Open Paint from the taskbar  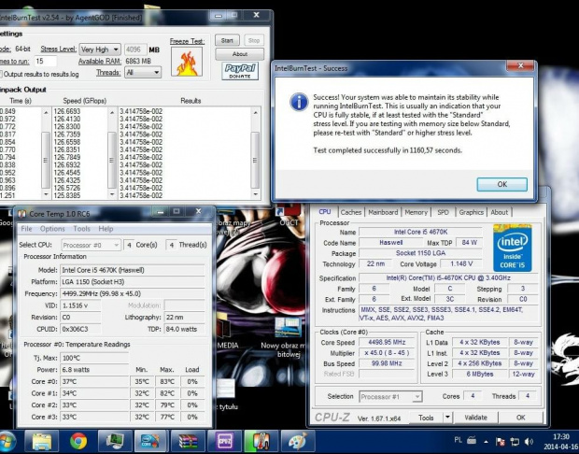point(298,441)
